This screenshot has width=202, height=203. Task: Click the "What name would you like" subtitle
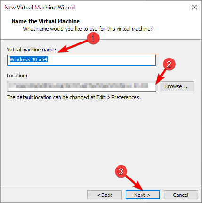point(88,29)
